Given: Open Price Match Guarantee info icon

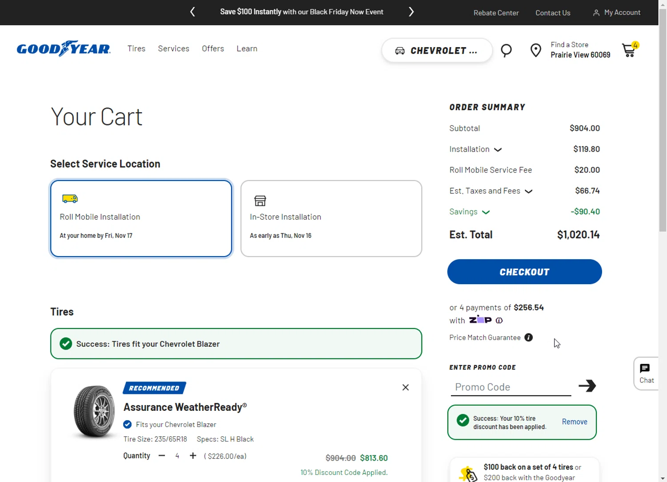Looking at the screenshot, I should click(x=529, y=337).
